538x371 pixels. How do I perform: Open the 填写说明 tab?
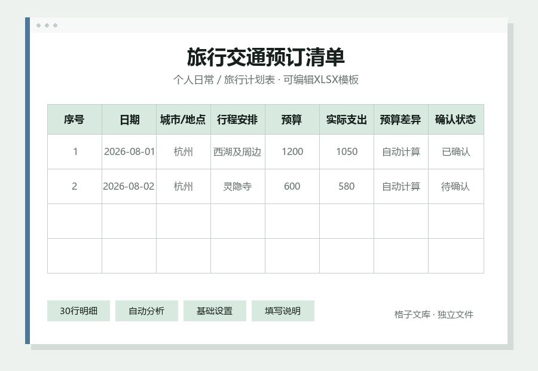[283, 311]
